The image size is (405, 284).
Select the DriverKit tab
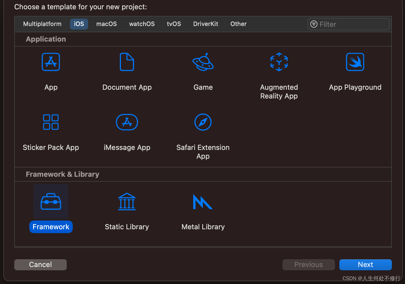click(x=206, y=24)
